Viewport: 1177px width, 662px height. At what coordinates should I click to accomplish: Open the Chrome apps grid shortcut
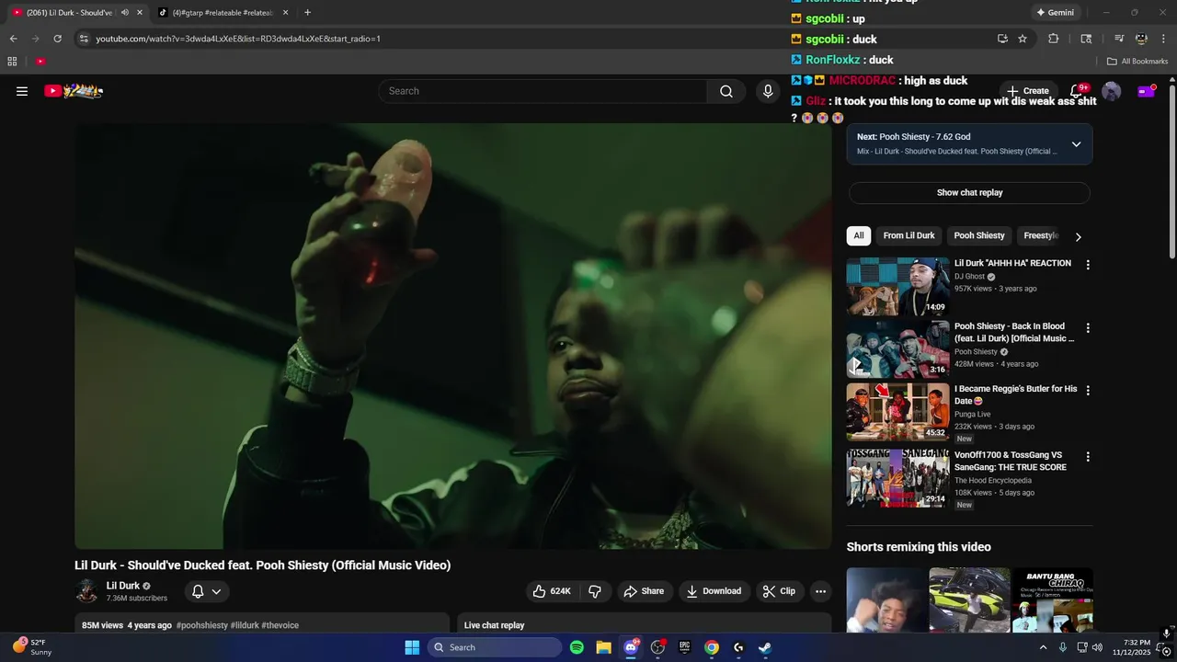[12, 62]
